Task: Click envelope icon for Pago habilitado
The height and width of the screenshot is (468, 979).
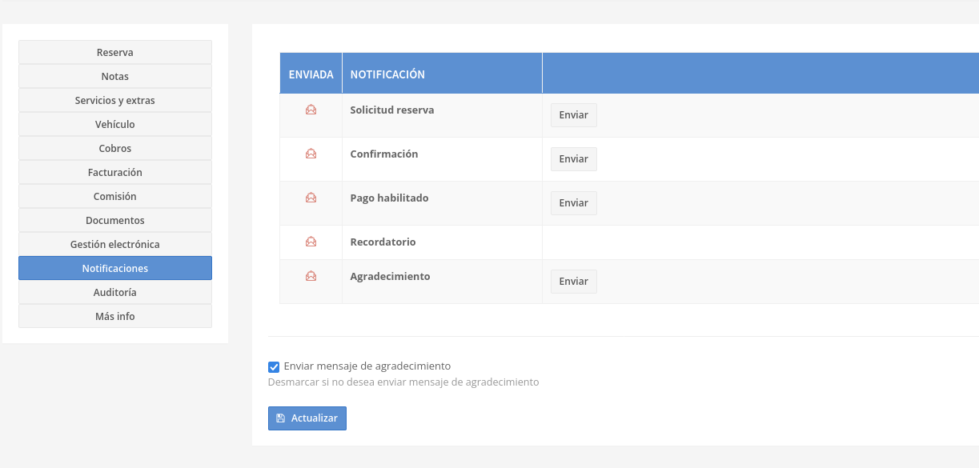Action: point(311,198)
